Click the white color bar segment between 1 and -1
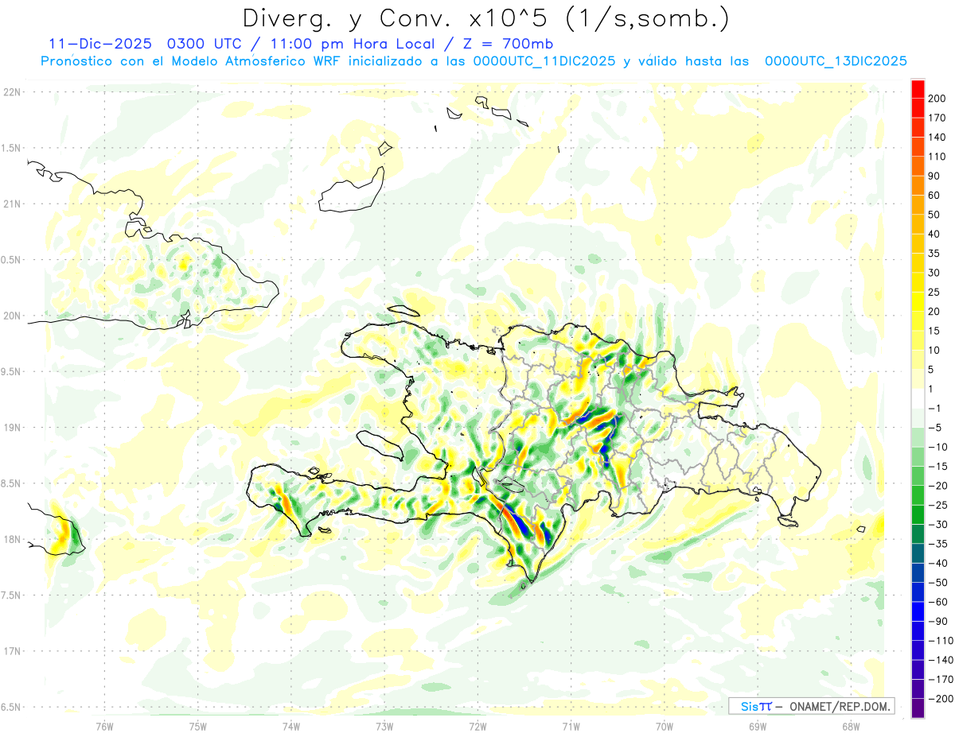Viewport: 955px width, 737px height. pyautogui.click(x=918, y=398)
